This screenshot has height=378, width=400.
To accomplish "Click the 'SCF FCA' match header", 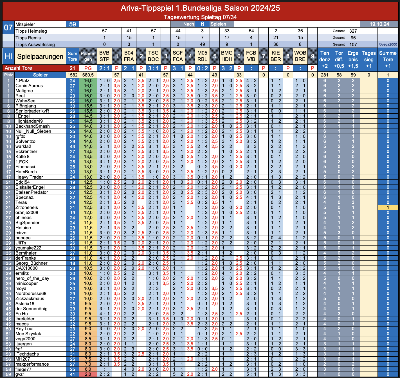I will [x=178, y=56].
